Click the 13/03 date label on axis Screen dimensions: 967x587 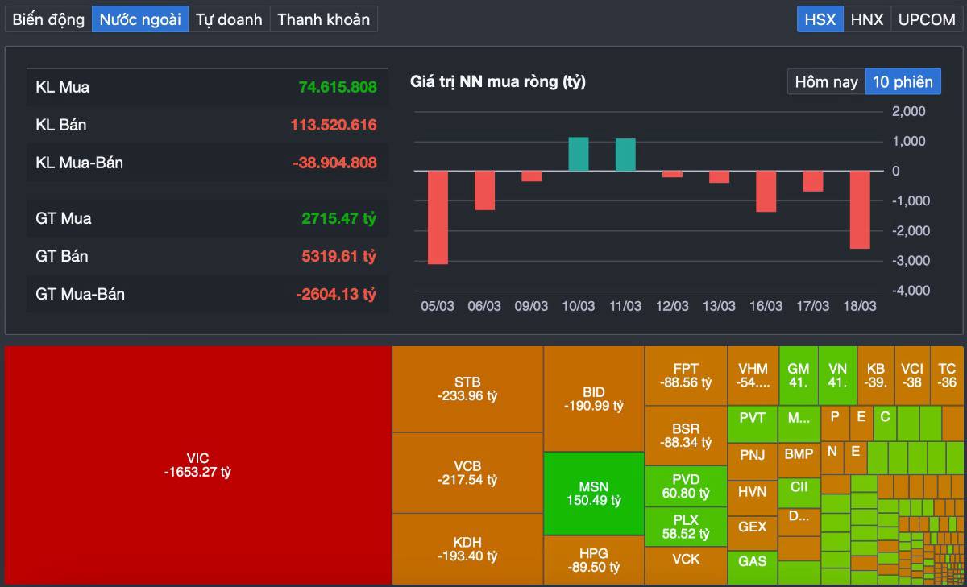tap(719, 306)
